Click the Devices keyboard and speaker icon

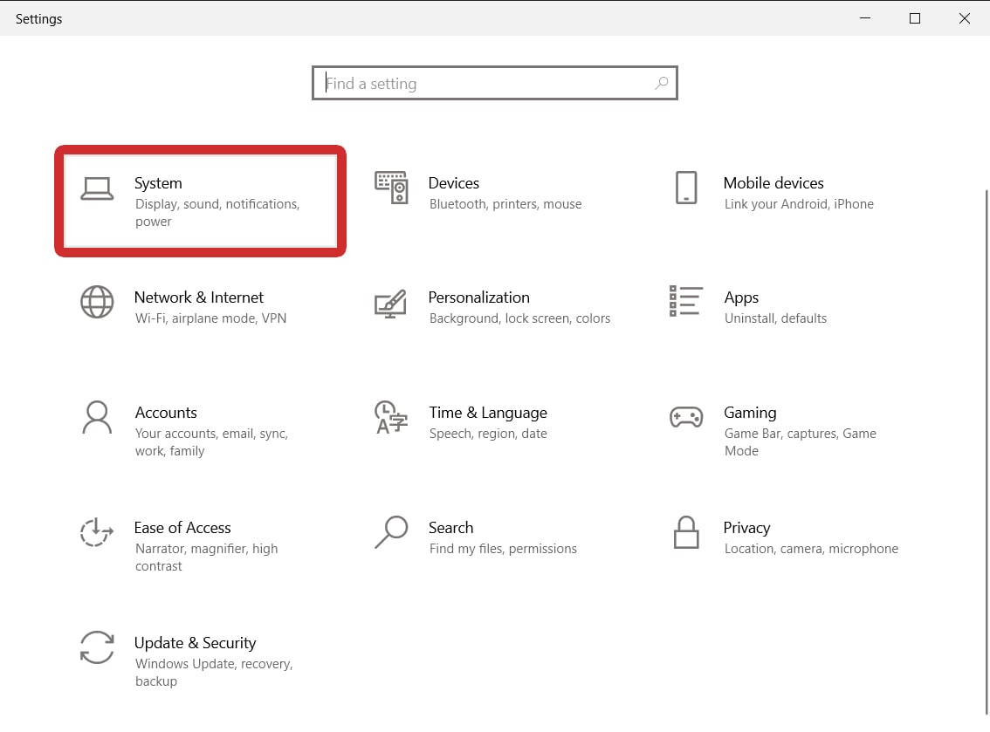coord(391,188)
